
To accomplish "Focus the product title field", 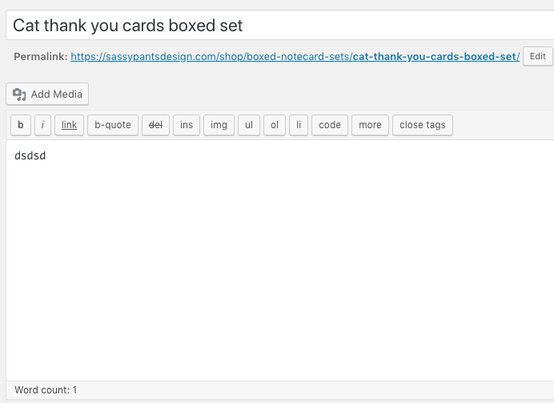I will pos(280,25).
